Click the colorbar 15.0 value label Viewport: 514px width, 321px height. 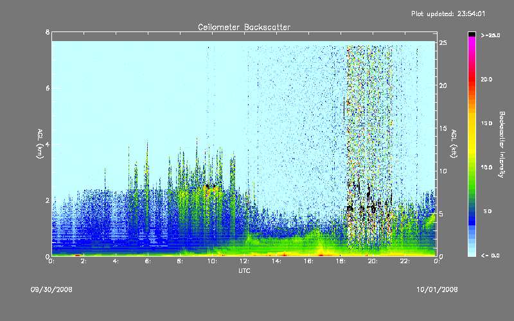tap(486, 123)
